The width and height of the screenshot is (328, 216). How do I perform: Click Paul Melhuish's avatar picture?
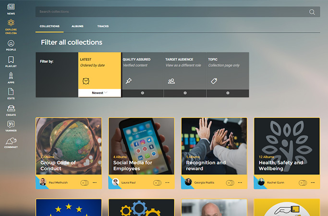[x=43, y=182]
